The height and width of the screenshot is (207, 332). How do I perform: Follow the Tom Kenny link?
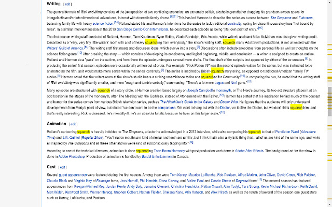tap(178, 175)
